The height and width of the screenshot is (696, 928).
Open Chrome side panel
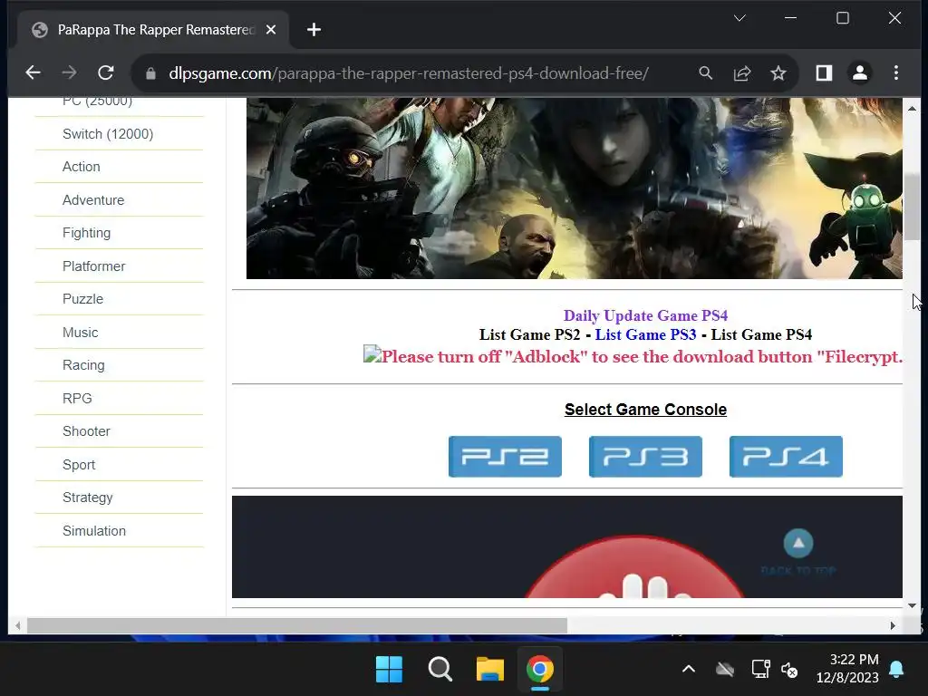824,72
